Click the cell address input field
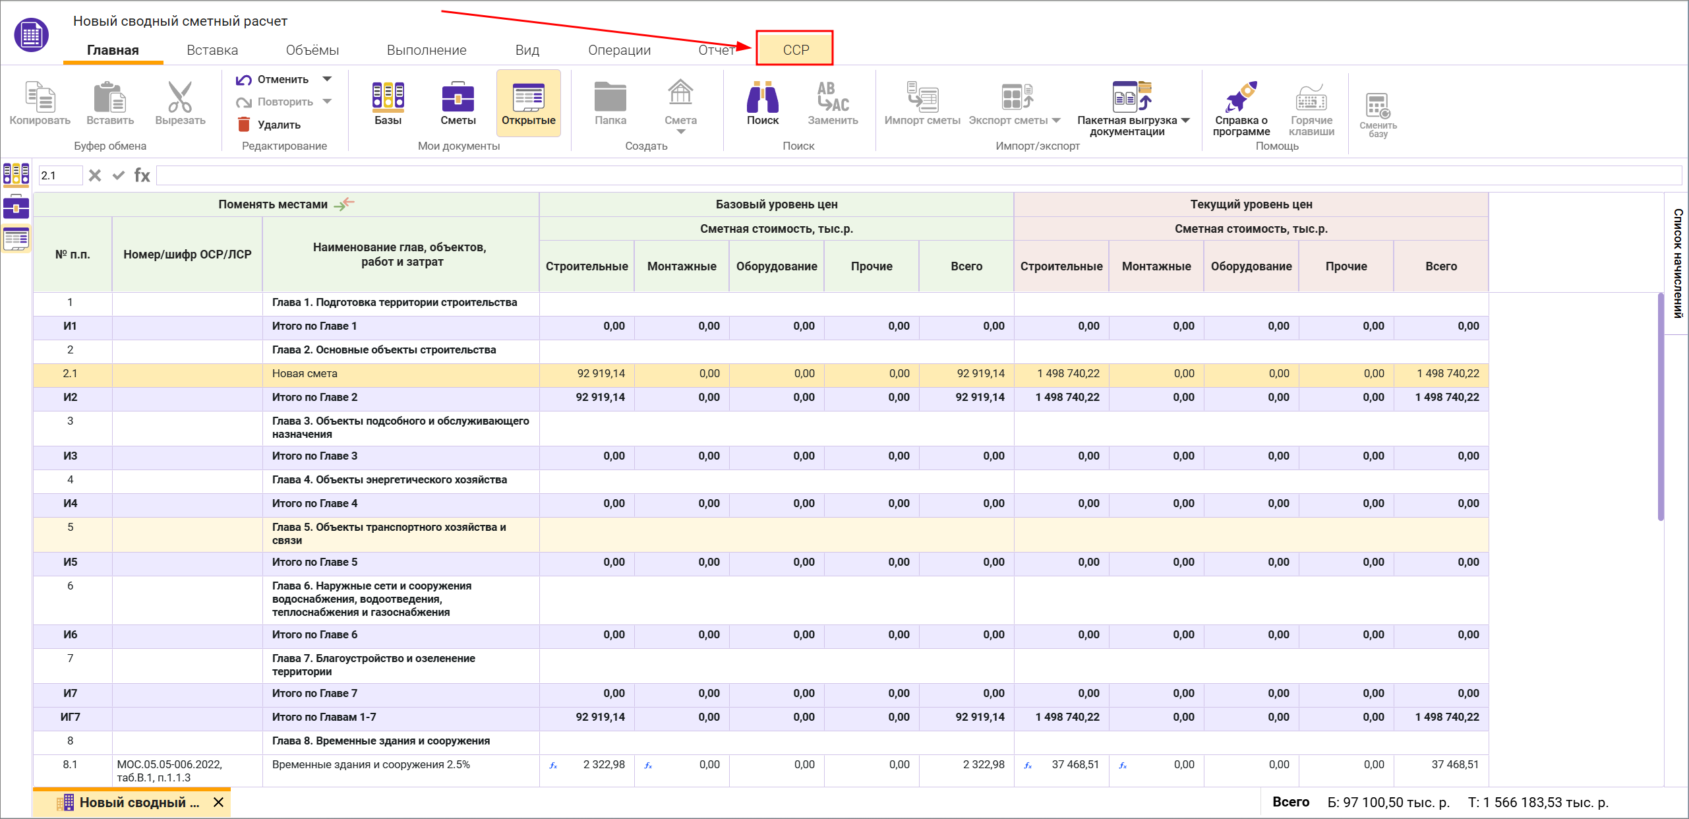The width and height of the screenshot is (1689, 819). tap(59, 175)
